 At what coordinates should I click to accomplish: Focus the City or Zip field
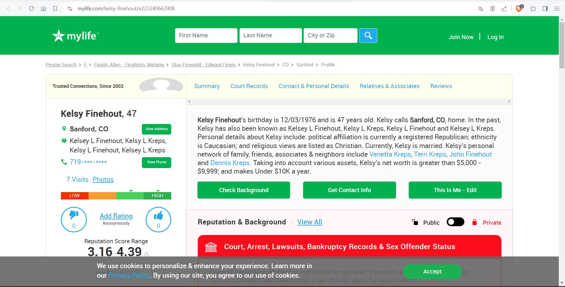coord(330,36)
